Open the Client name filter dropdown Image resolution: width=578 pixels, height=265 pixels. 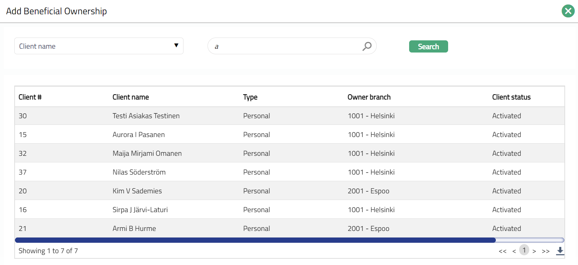(x=99, y=46)
